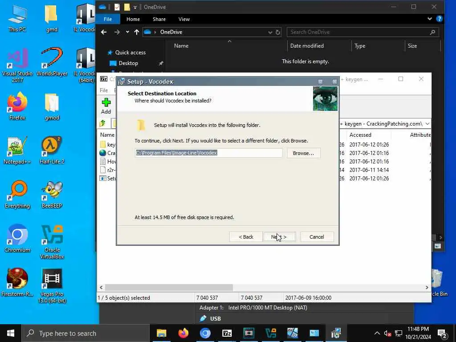The width and height of the screenshot is (456, 342).
Task: Expand the Explorer ribbon chevron
Action: (x=430, y=19)
